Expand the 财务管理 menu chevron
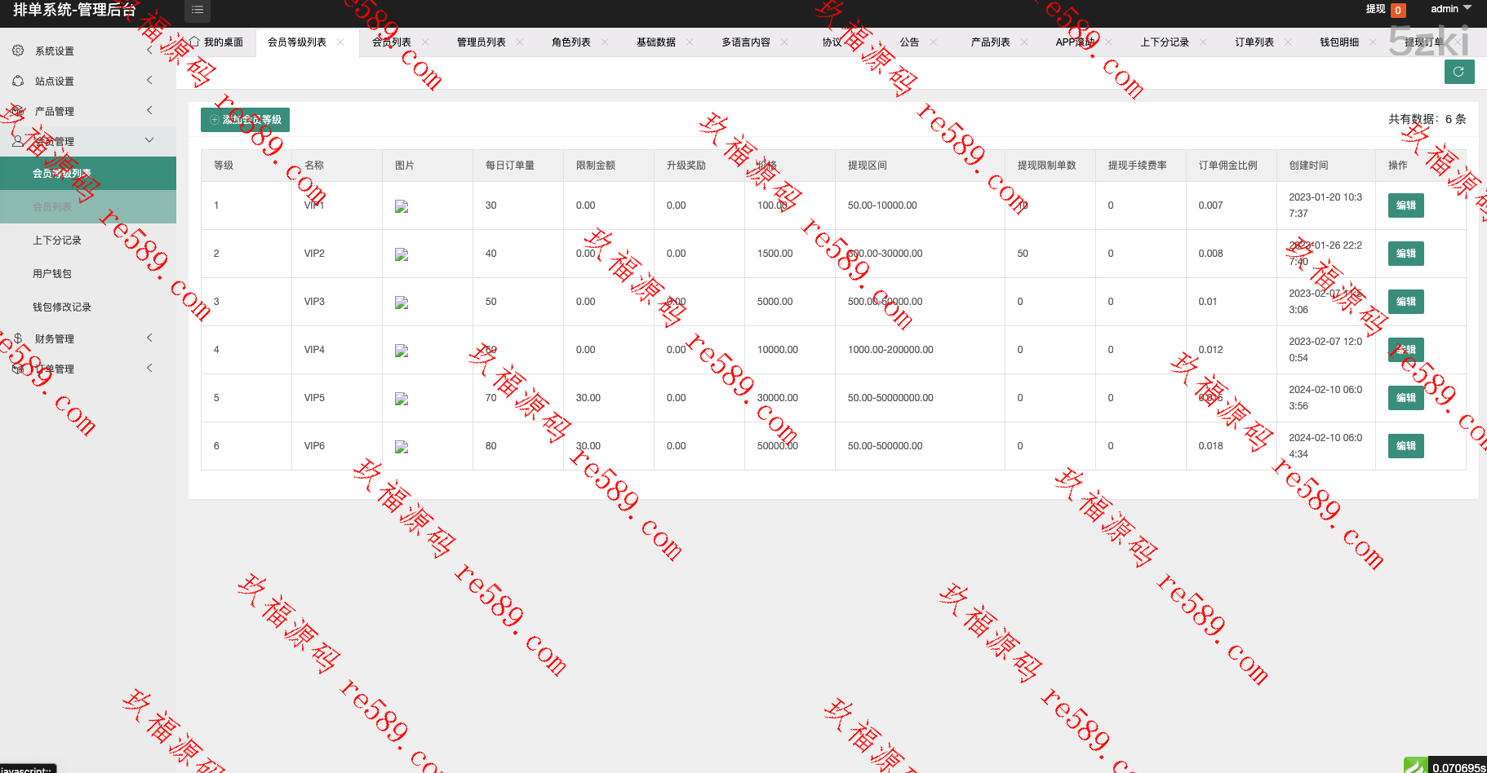 pos(149,338)
